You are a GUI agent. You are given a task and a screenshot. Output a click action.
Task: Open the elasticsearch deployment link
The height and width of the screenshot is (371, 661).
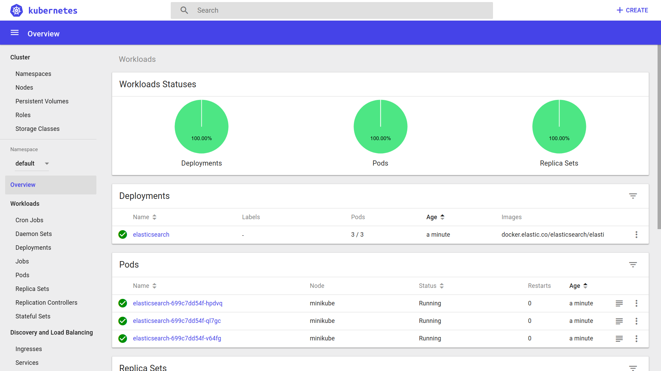tap(151, 235)
